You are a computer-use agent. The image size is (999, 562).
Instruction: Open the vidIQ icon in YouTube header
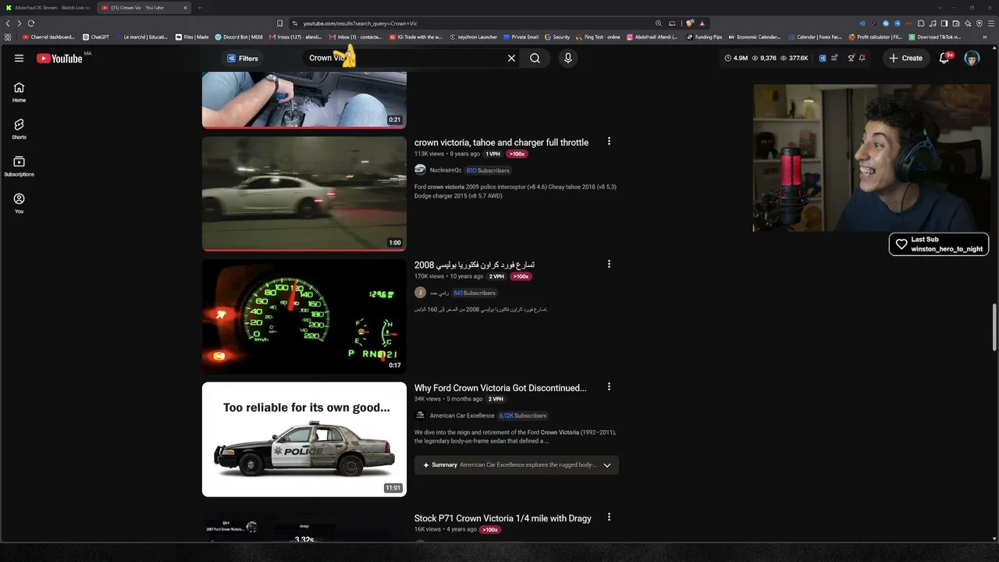click(x=823, y=58)
